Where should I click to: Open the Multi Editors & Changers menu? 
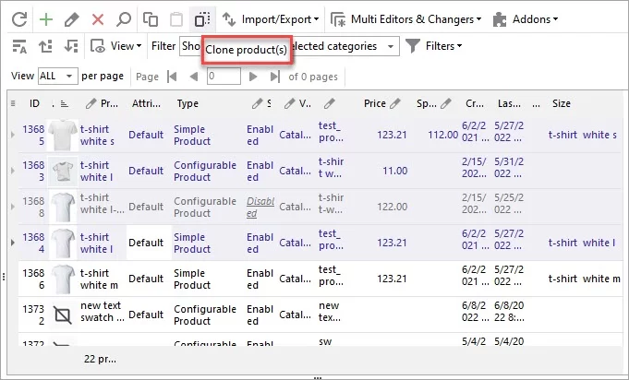click(406, 19)
